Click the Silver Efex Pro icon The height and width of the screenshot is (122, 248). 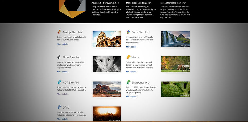point(59,57)
